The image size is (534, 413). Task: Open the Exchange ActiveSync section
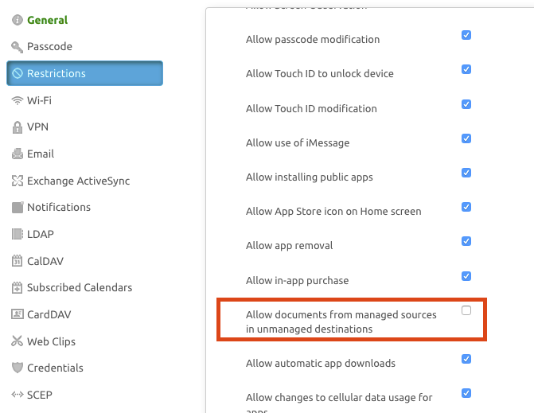coord(78,181)
